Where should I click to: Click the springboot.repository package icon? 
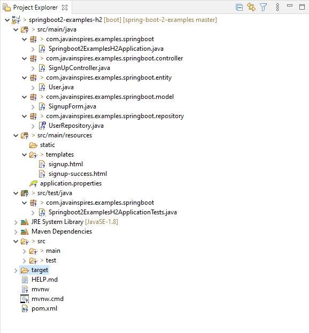pyautogui.click(x=33, y=116)
